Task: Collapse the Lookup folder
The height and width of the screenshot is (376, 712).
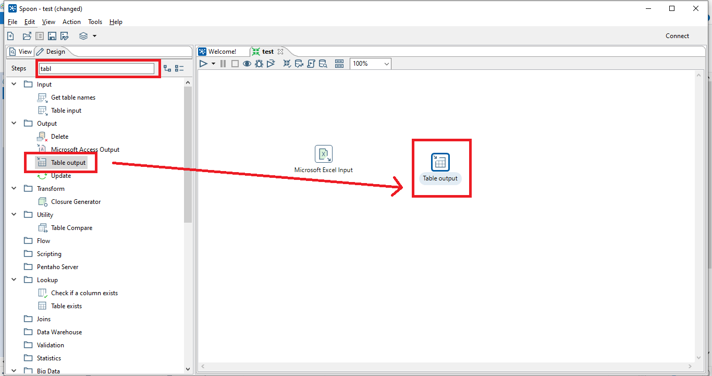Action: (x=14, y=280)
